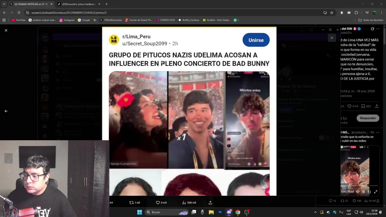The height and width of the screenshot is (217, 386).
Task: Open Discord from the taskbar
Action: point(229,212)
